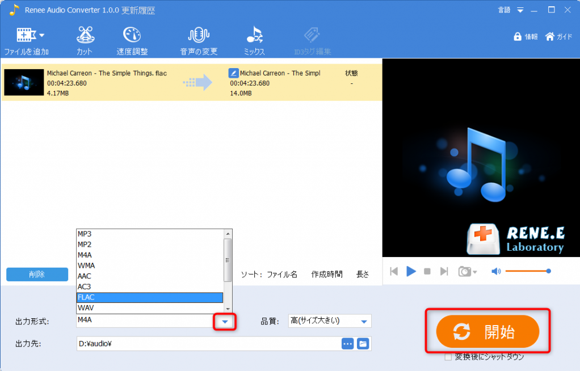
Task: Choose M4A from the format list
Action: 150,255
